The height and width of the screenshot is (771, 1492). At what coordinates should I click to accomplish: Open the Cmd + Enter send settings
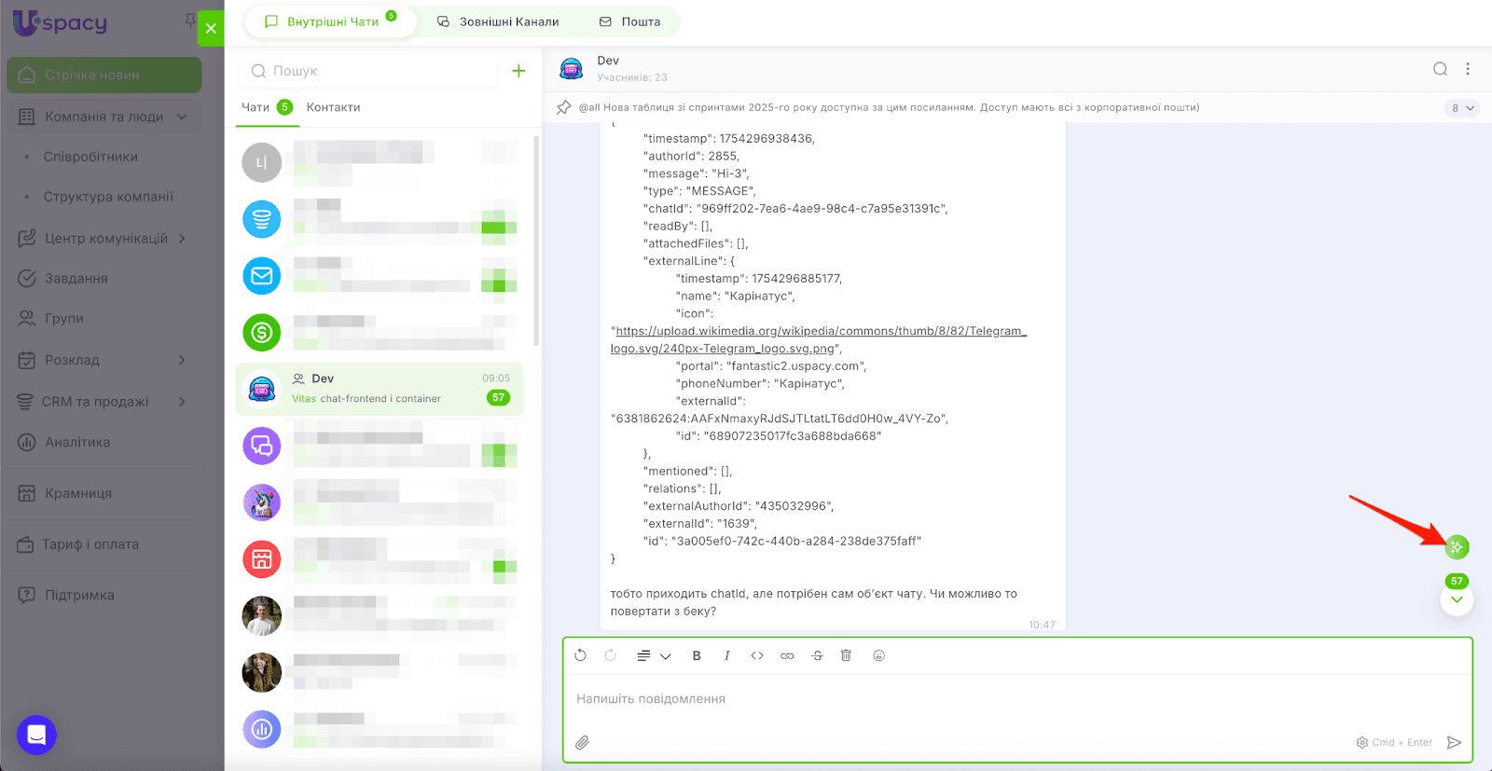pos(1394,742)
